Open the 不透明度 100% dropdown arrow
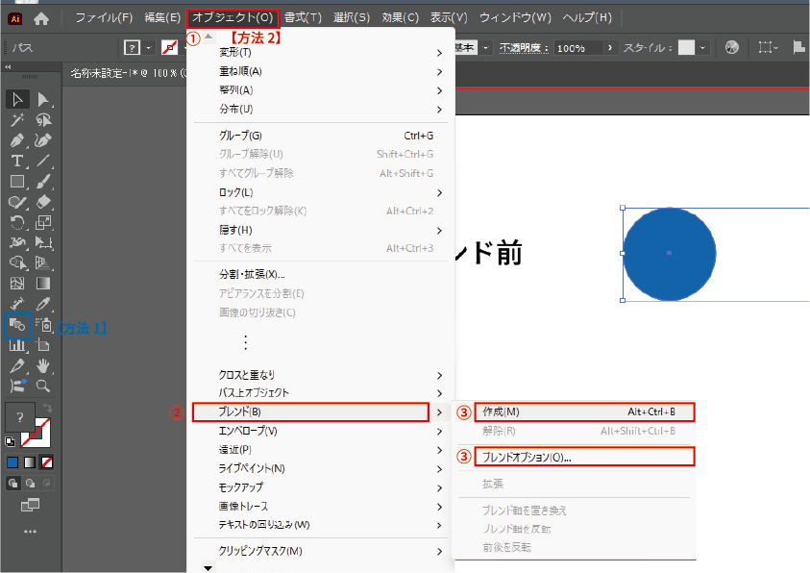Image resolution: width=810 pixels, height=573 pixels. coord(610,47)
